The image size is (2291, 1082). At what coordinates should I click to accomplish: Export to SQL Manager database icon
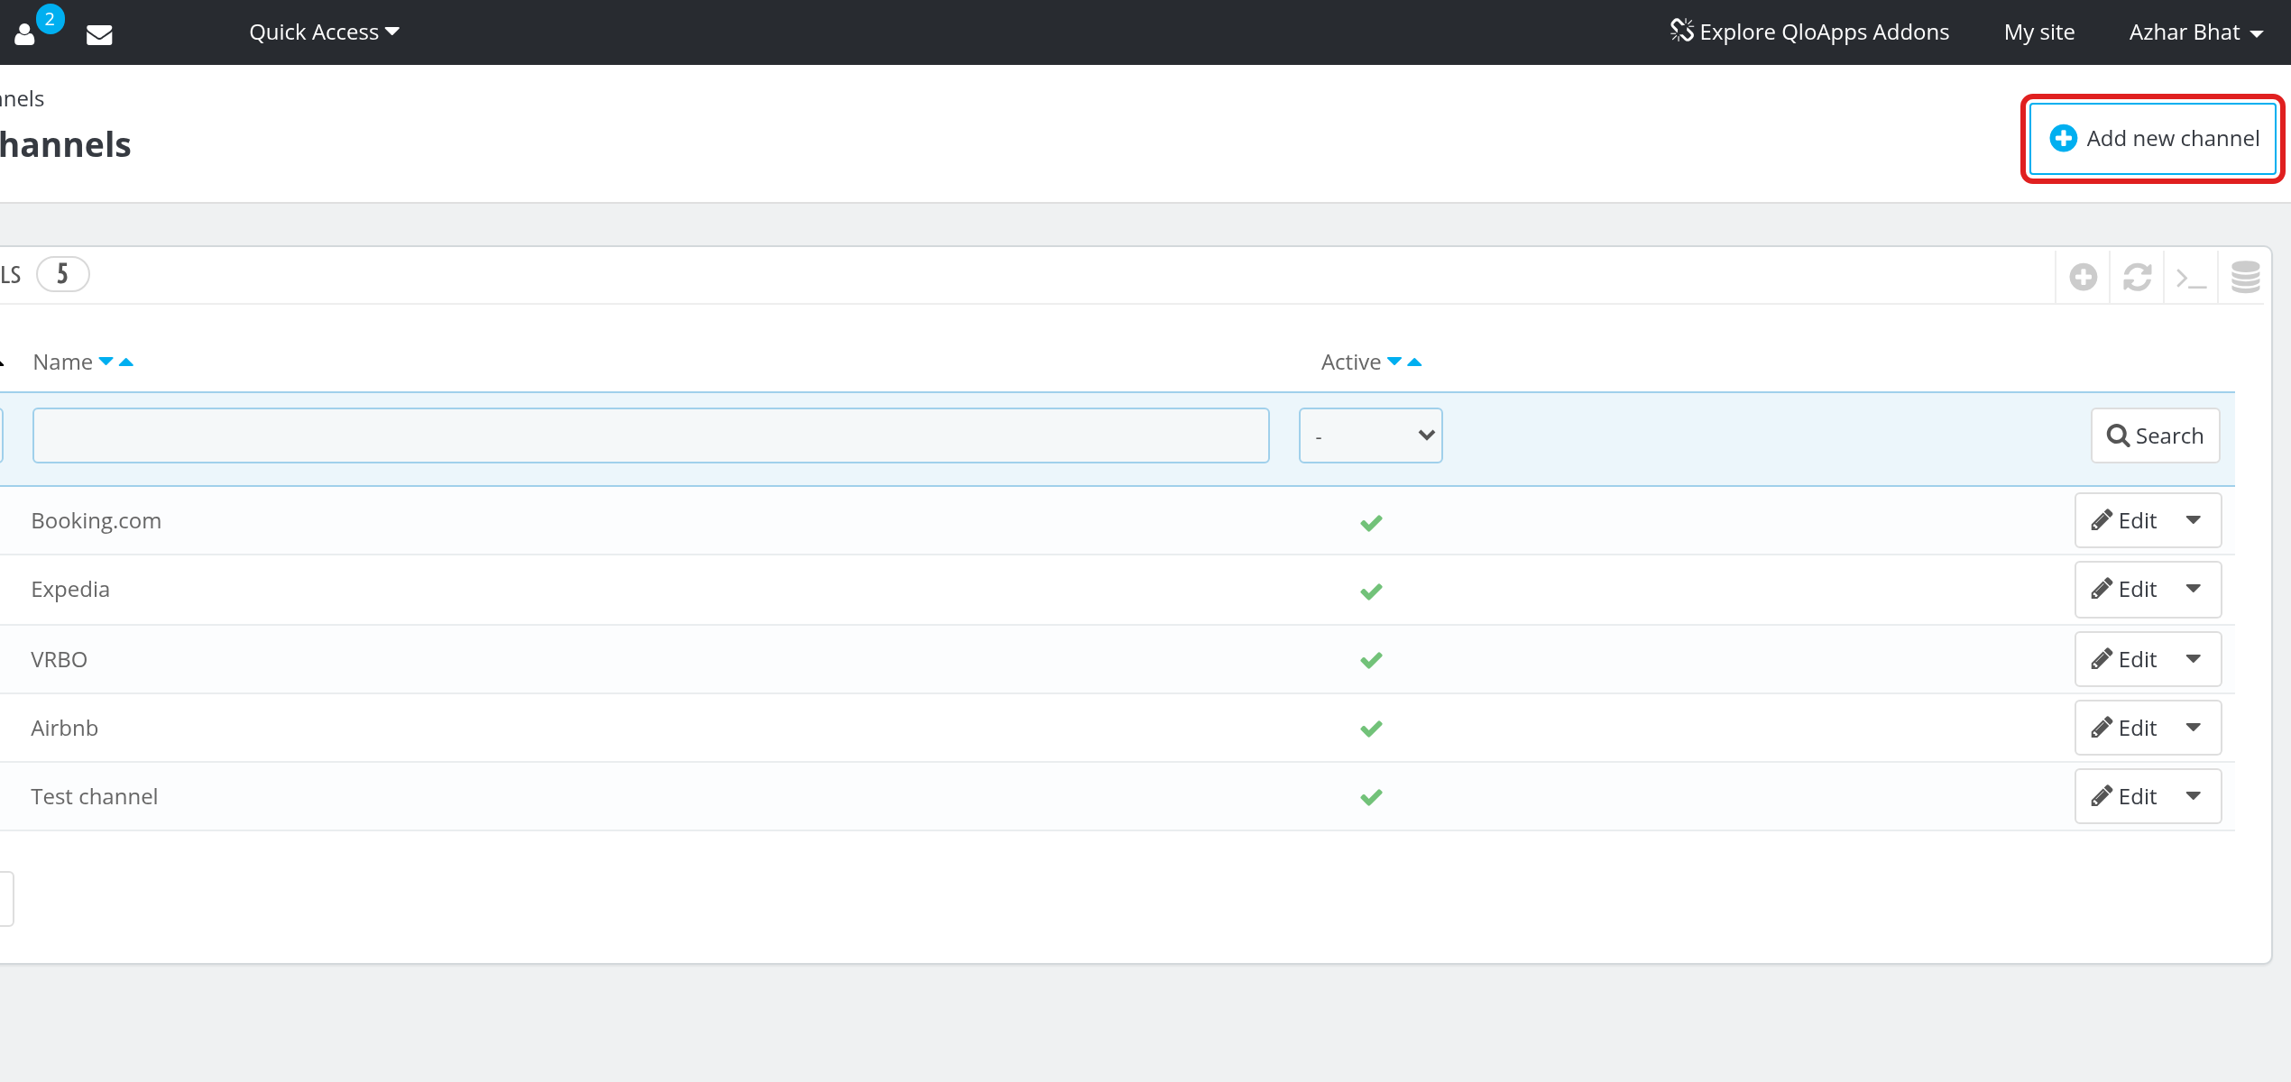point(2245,277)
